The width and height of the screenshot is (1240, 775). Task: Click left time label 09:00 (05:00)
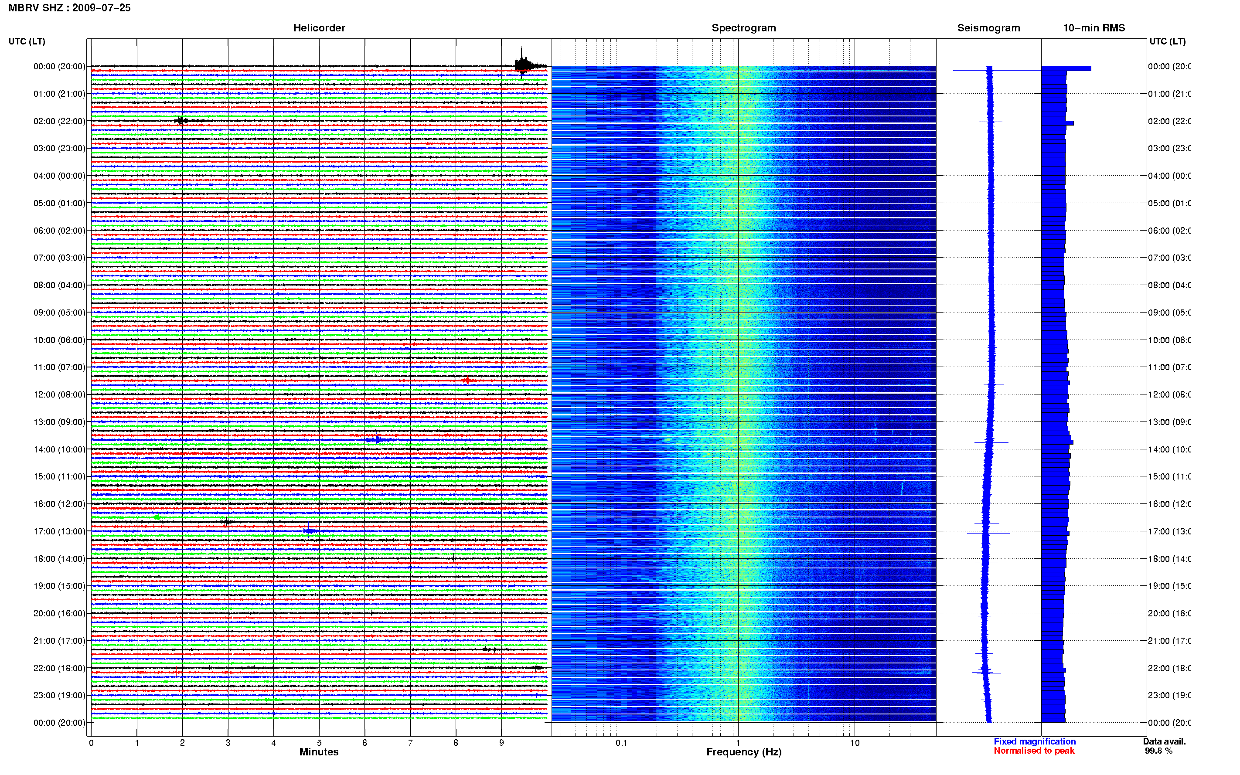59,312
